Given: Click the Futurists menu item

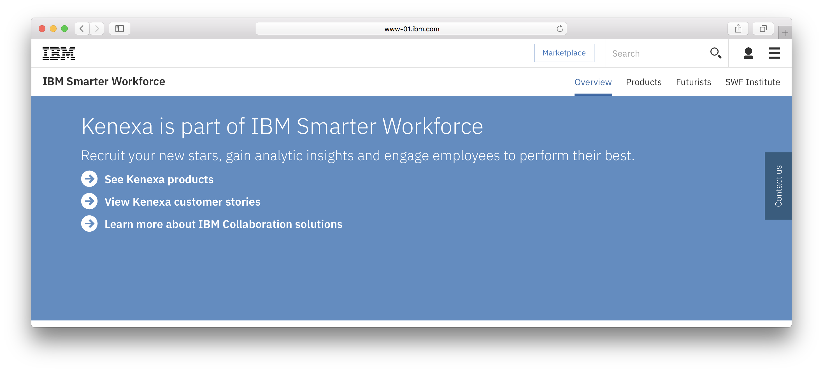Looking at the screenshot, I should (693, 82).
